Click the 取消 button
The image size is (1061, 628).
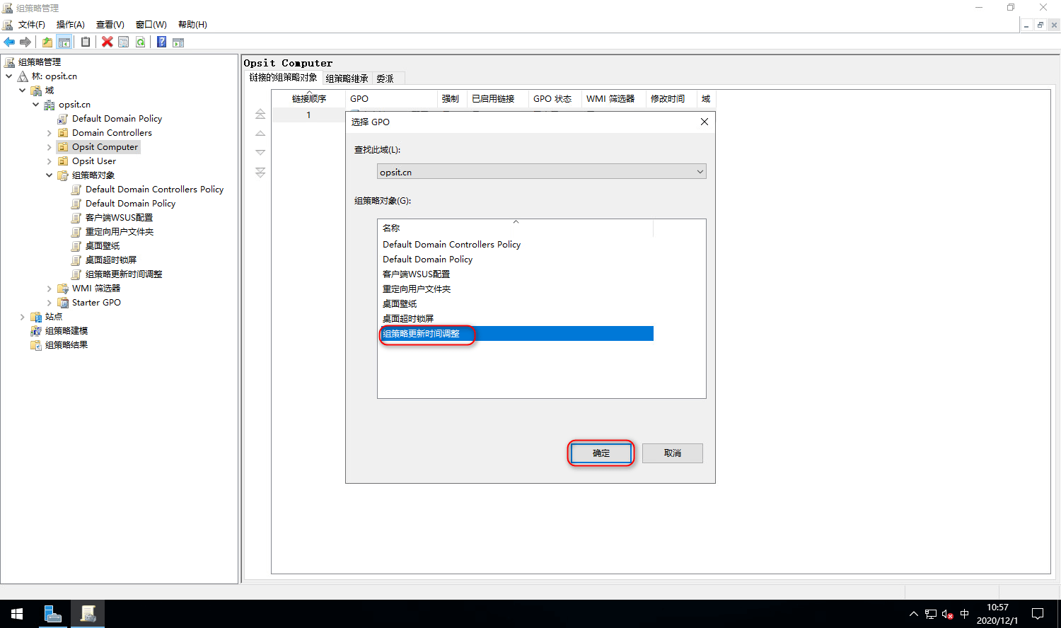pyautogui.click(x=673, y=453)
